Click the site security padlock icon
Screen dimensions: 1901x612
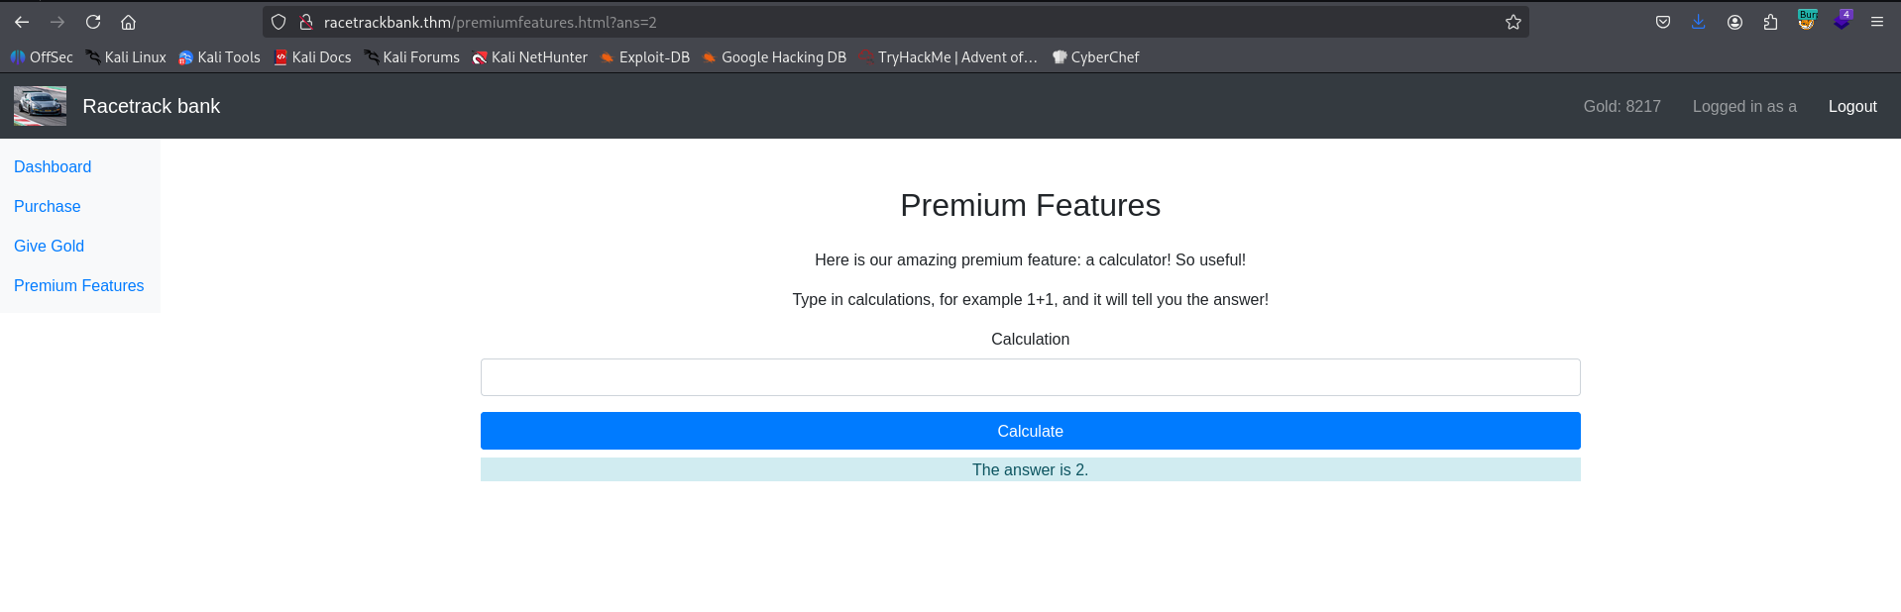coord(306,22)
